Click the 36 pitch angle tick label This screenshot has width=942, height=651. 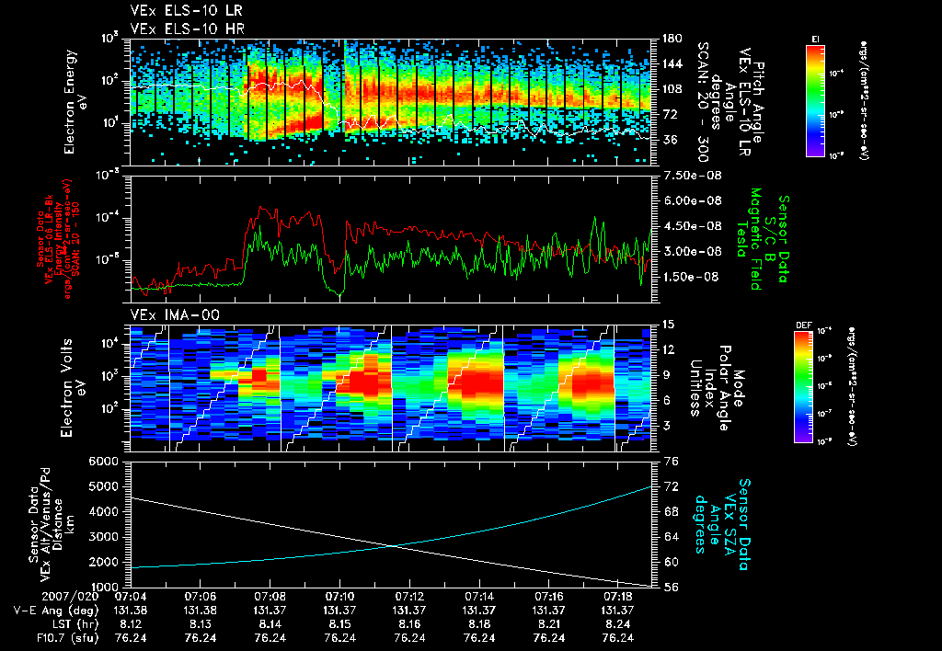[670, 140]
